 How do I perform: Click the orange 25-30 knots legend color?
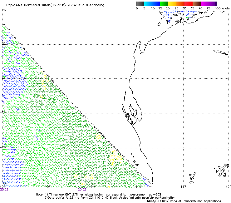tap(180, 4)
